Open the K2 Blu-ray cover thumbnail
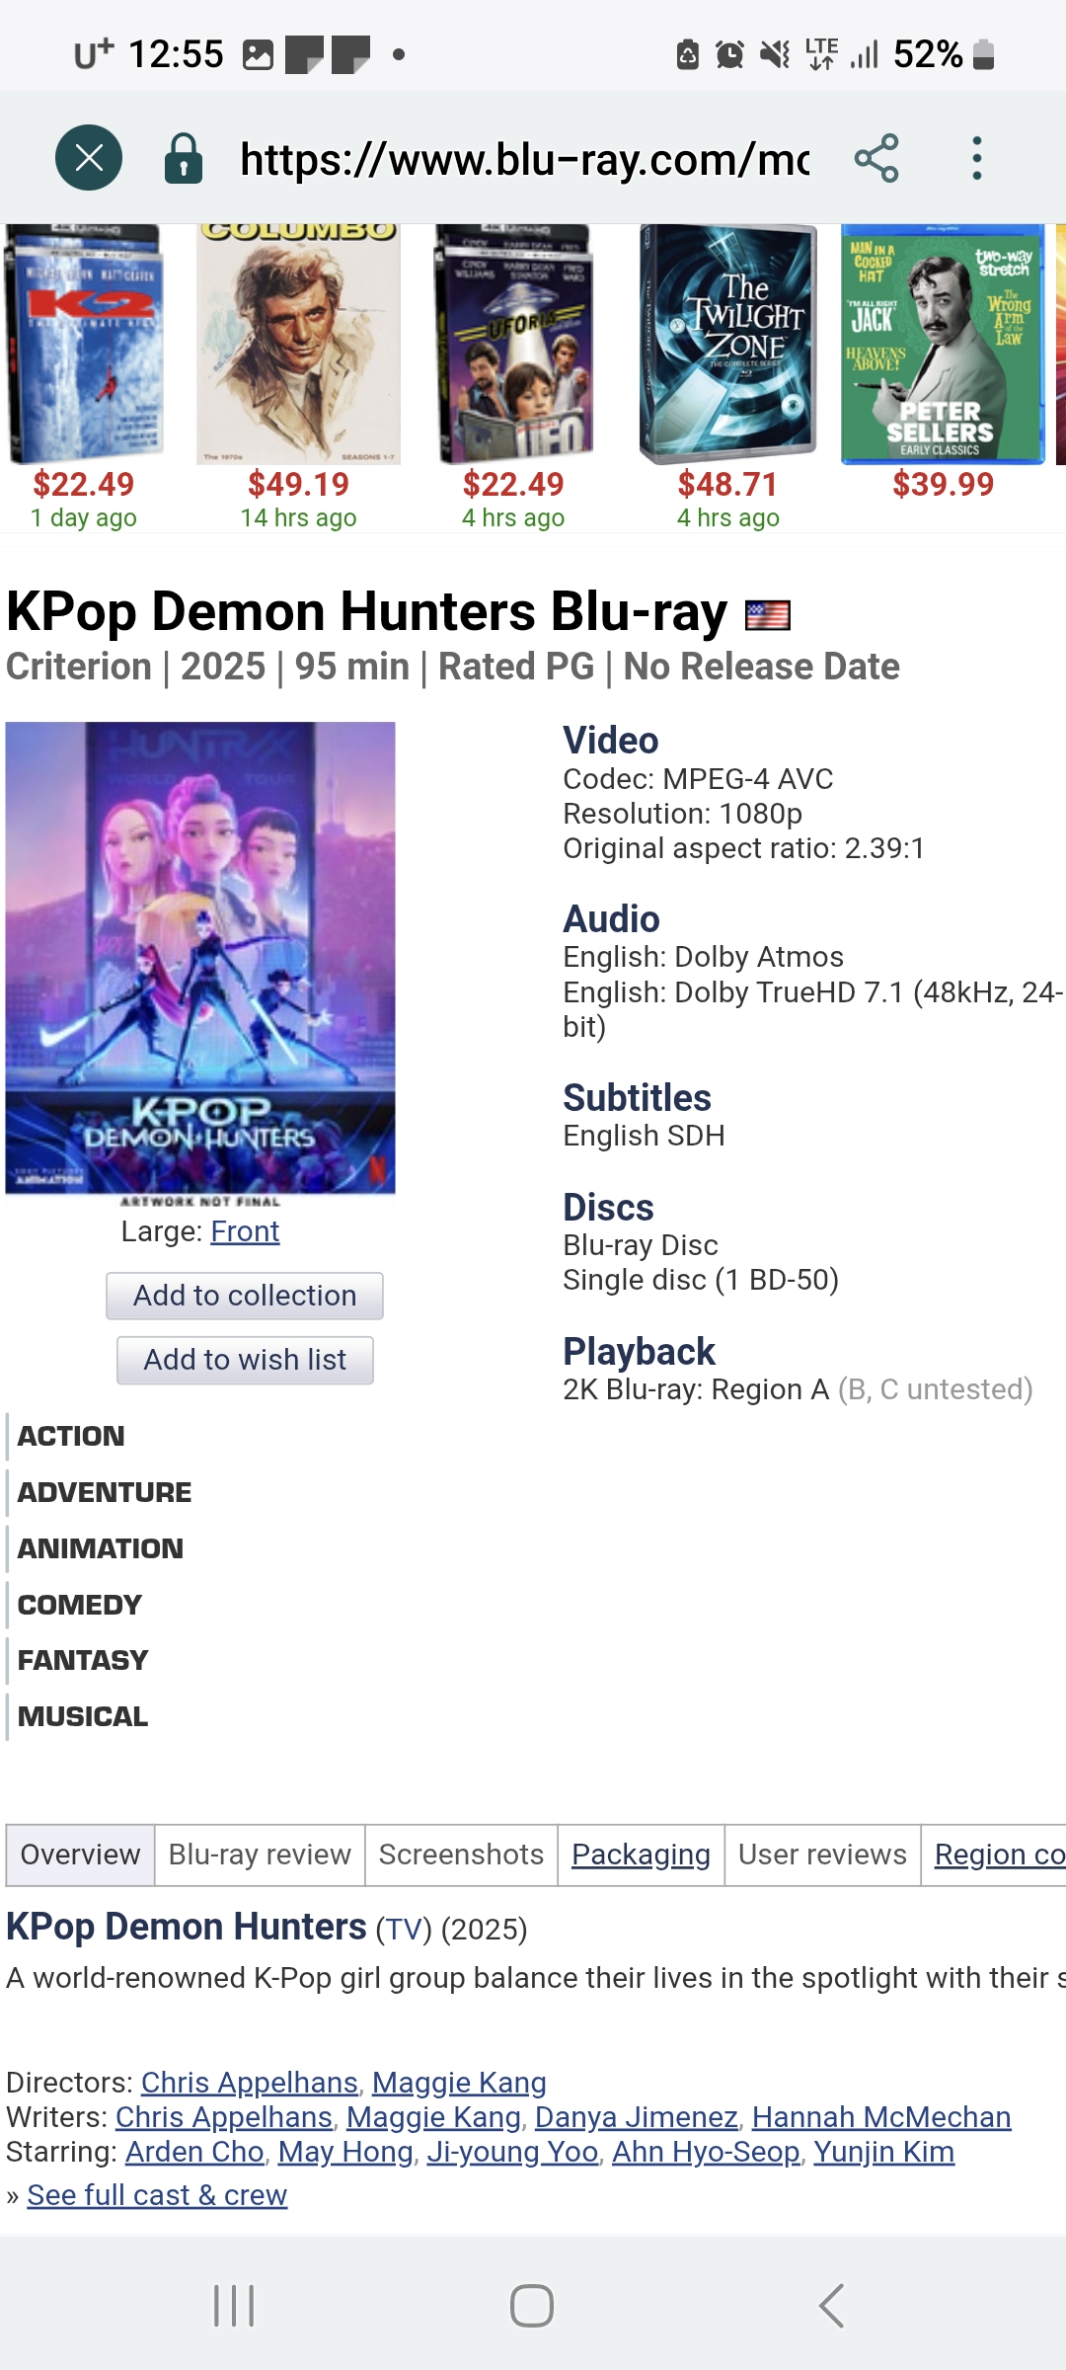This screenshot has width=1066, height=2370. [84, 344]
